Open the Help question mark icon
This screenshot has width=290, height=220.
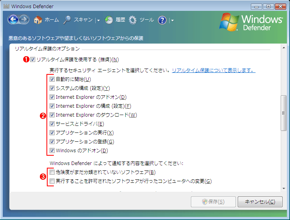pyautogui.click(x=162, y=20)
